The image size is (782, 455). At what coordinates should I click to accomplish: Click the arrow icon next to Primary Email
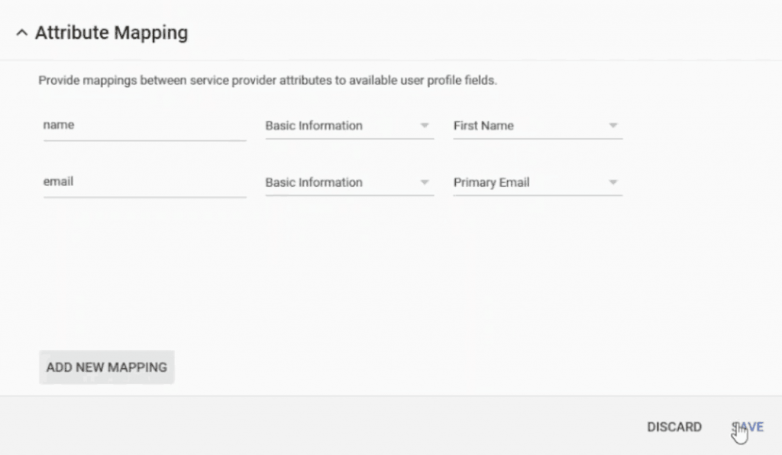[613, 182]
